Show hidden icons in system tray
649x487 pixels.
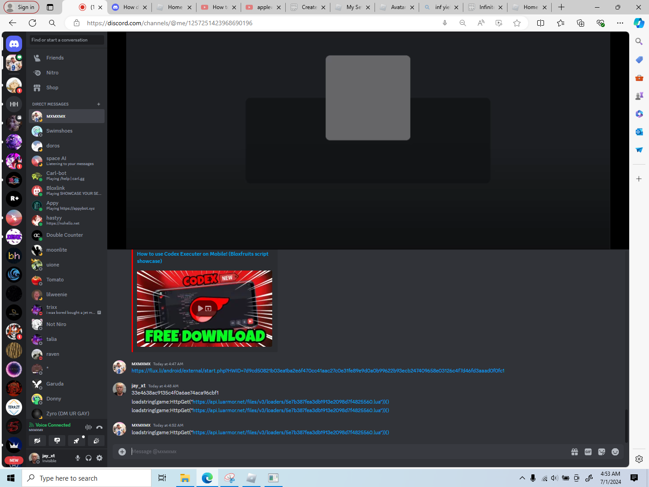(x=522, y=478)
